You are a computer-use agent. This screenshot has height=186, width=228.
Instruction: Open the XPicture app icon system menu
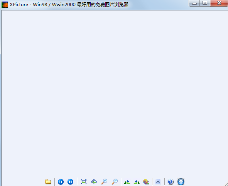click(x=5, y=5)
